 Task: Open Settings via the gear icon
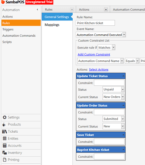tap(5, 117)
